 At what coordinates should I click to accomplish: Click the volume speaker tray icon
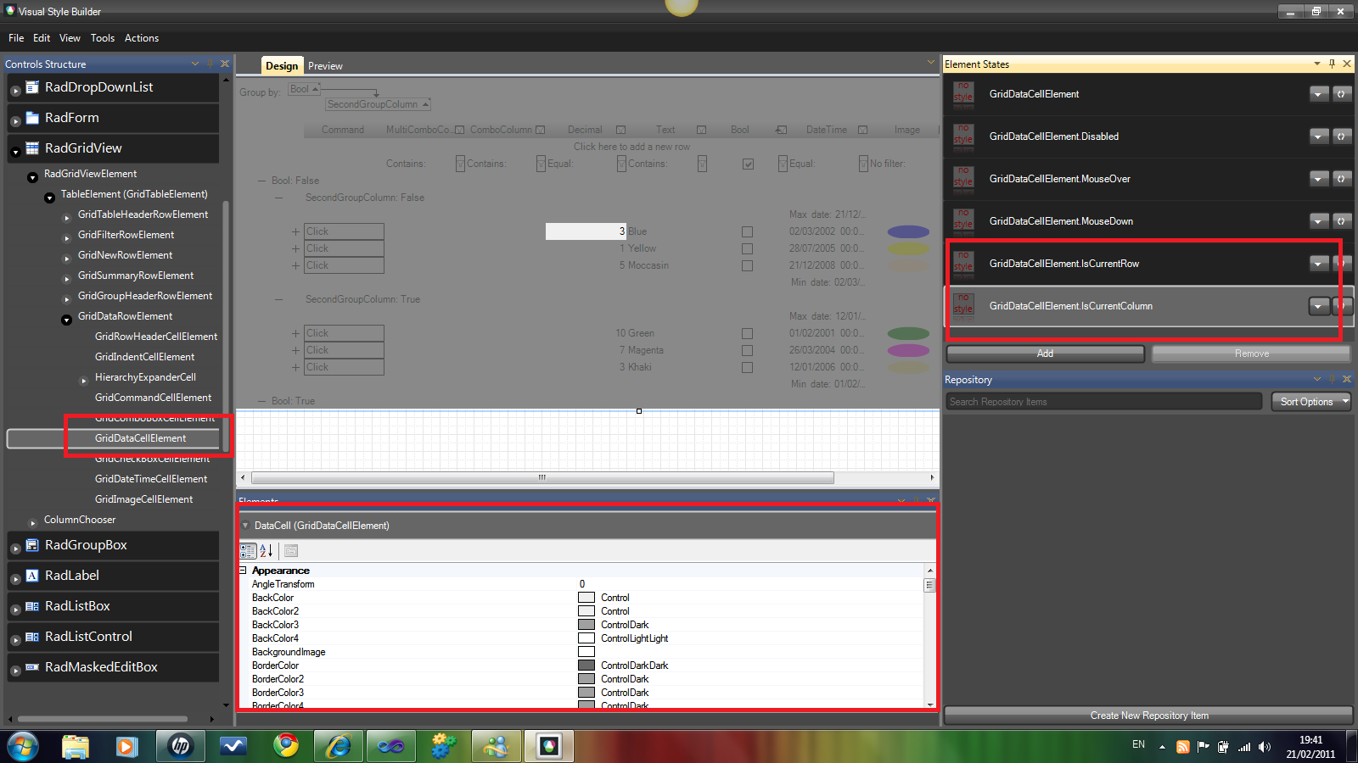tap(1265, 747)
